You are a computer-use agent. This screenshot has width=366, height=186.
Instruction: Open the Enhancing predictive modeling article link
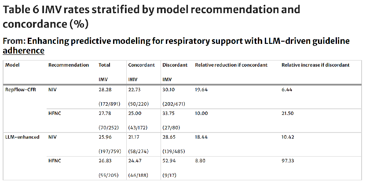(x=188, y=41)
